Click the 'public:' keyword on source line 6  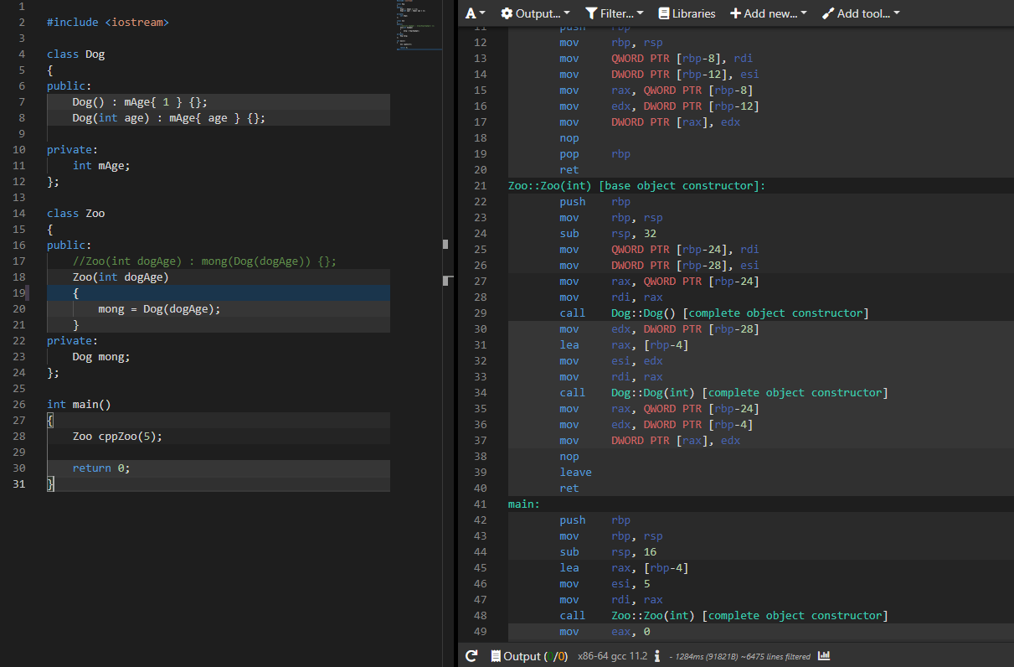(x=69, y=86)
